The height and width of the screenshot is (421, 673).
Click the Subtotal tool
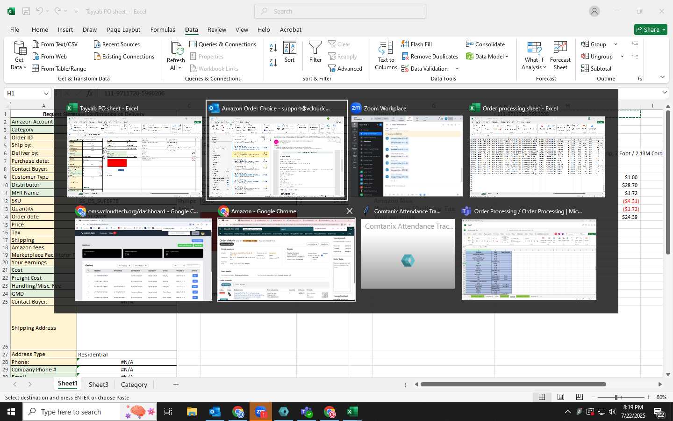coord(596,69)
